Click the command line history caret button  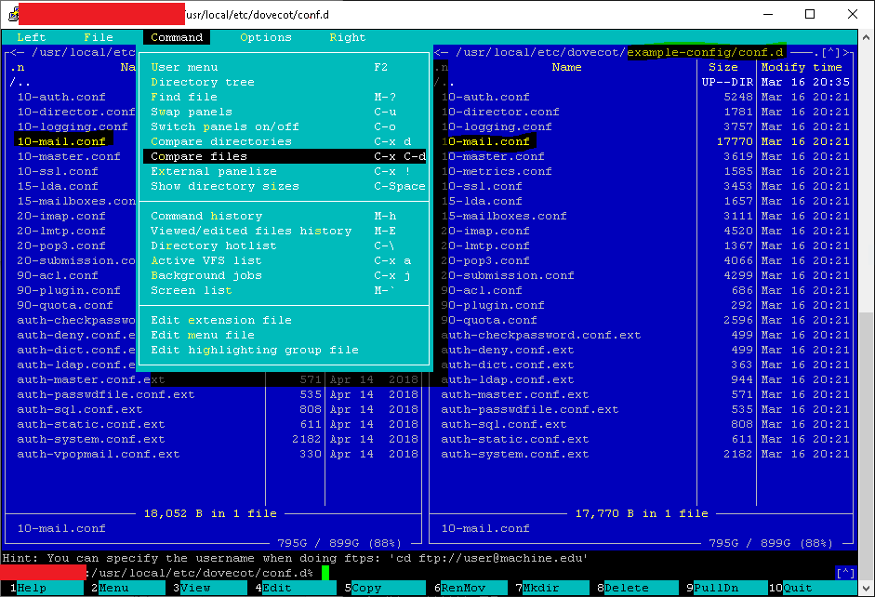tap(844, 573)
